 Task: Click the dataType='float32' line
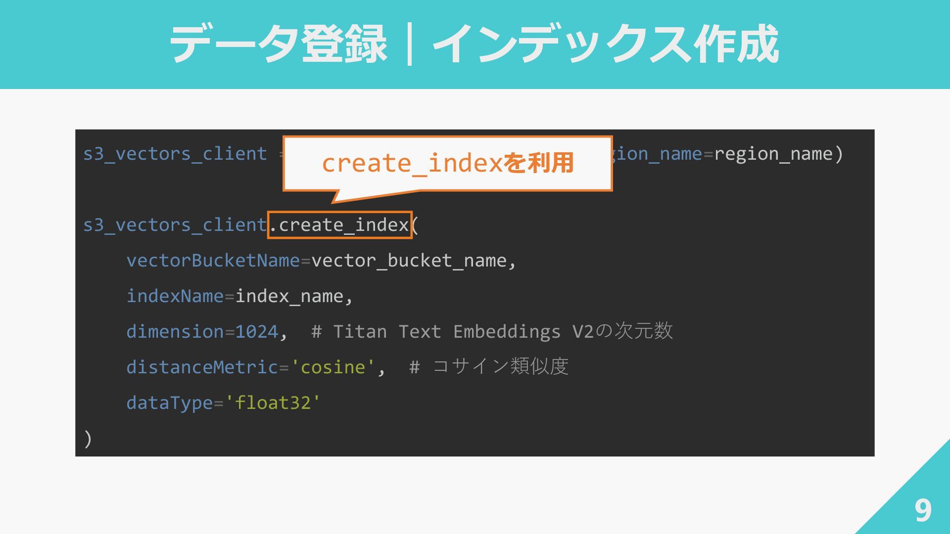pyautogui.click(x=224, y=403)
